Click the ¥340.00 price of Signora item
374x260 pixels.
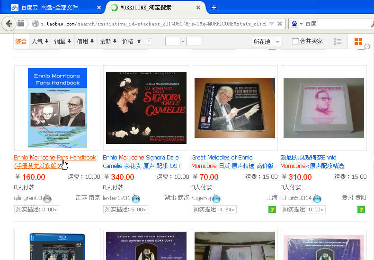click(x=119, y=177)
